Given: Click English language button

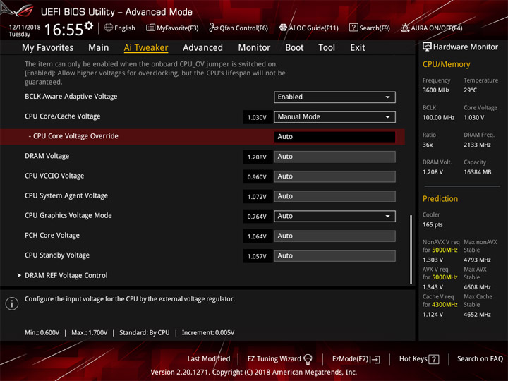Looking at the screenshot, I should click(x=120, y=28).
